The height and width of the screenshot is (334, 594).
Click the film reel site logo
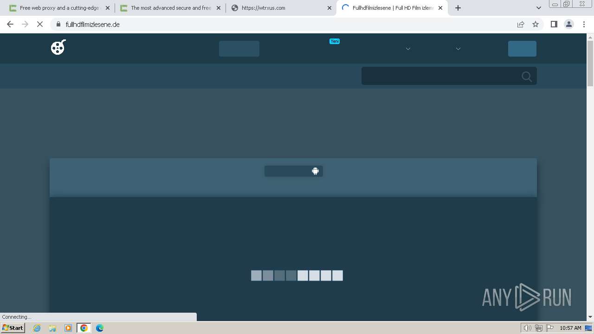coord(58,47)
